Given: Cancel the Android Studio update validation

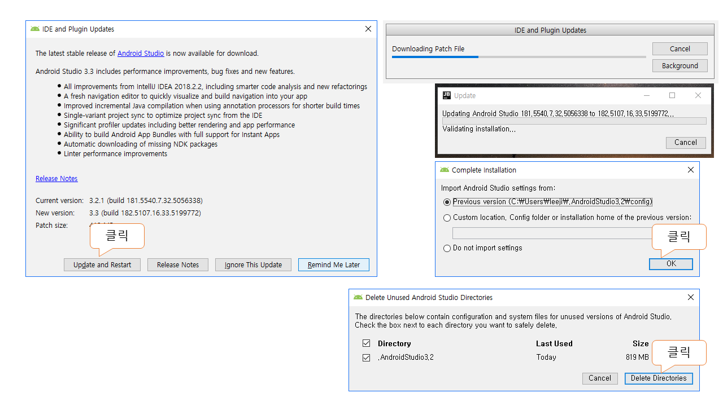Looking at the screenshot, I should pyautogui.click(x=685, y=143).
